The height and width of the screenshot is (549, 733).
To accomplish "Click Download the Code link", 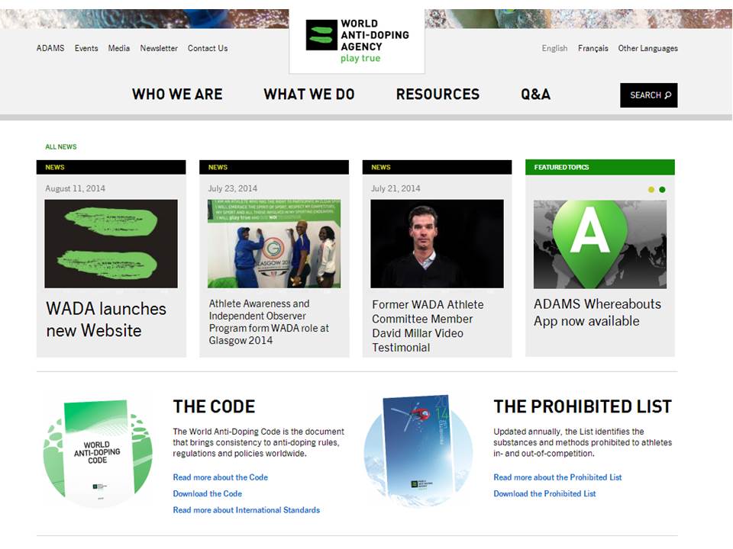I will point(208,493).
